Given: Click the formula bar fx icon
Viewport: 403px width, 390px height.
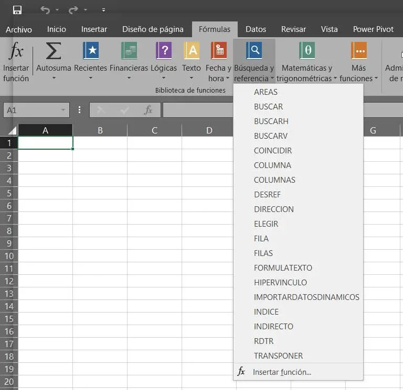Looking at the screenshot, I should [149, 110].
